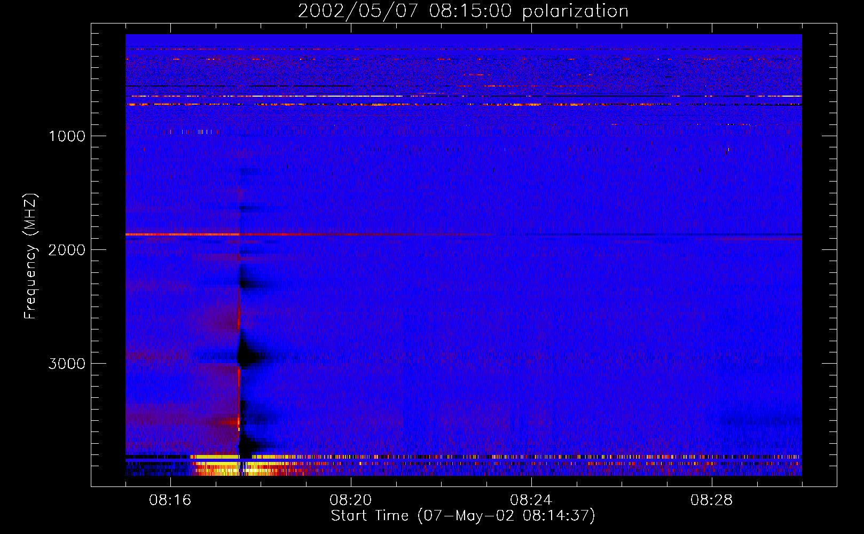Click the "Frequency (MHZ)" axis title
This screenshot has width=864, height=534.
click(30, 256)
